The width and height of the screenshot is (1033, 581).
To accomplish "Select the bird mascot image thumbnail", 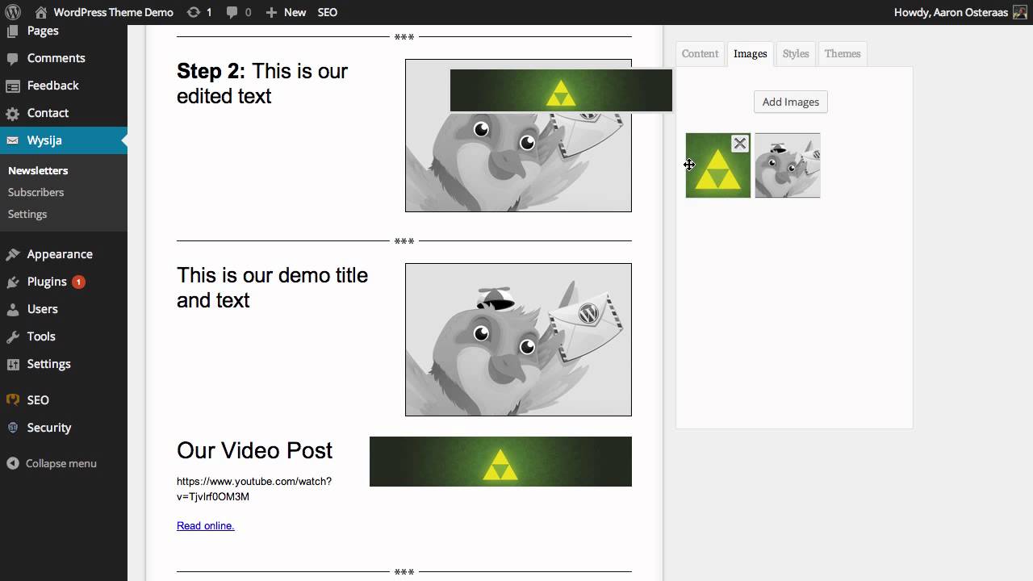I will tap(787, 165).
